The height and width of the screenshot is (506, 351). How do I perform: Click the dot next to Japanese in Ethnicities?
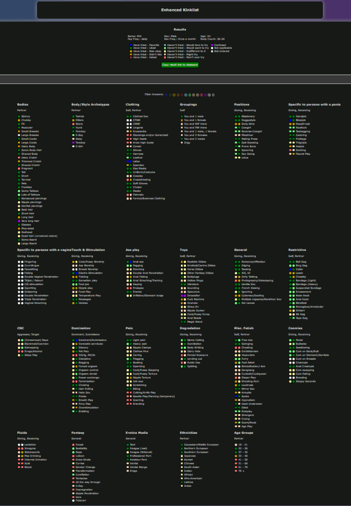[182, 456]
